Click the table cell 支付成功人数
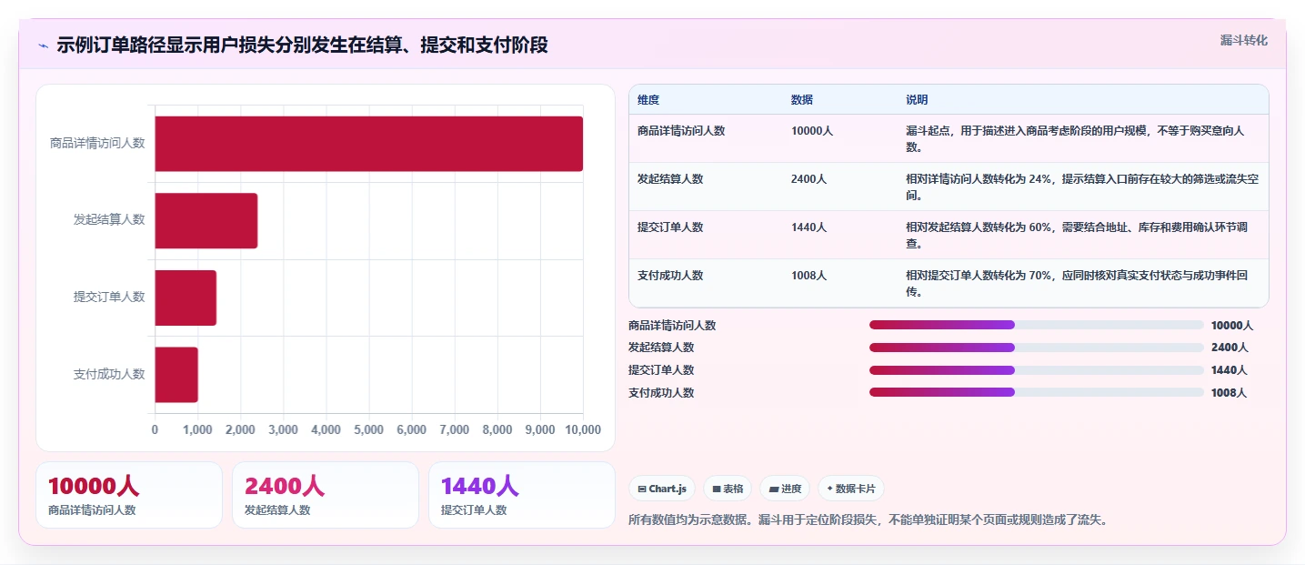Viewport: 1305px width, 565px height. tap(670, 276)
